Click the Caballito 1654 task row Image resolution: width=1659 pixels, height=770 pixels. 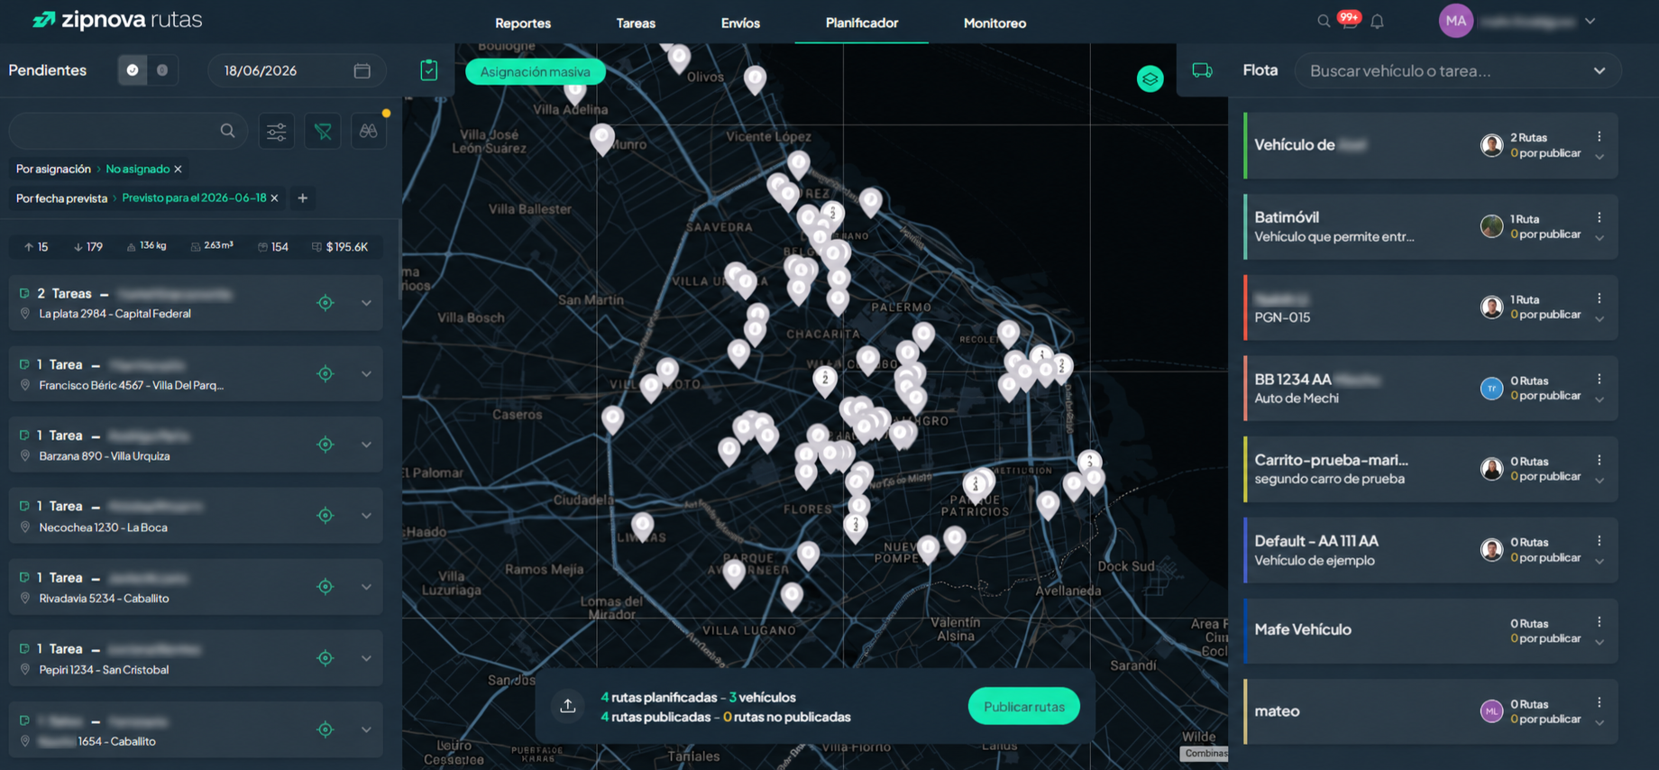[196, 730]
